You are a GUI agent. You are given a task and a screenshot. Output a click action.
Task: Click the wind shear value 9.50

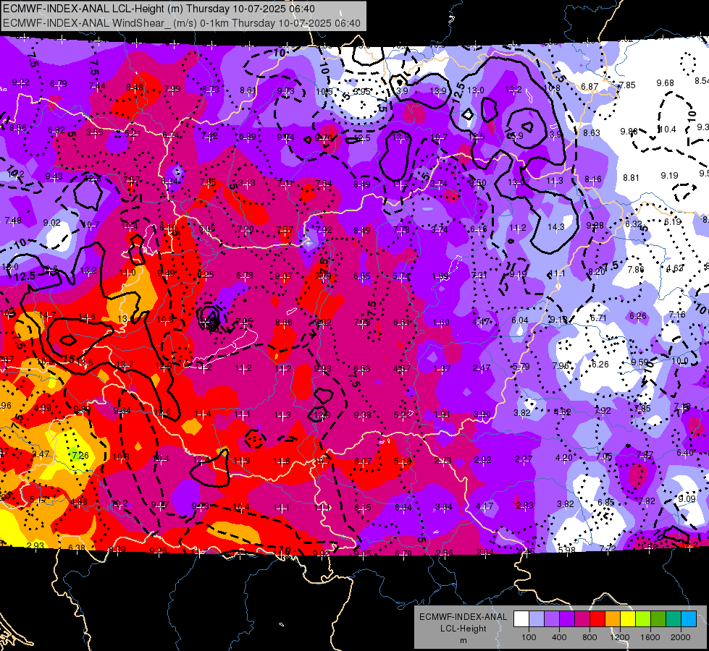(x=477, y=183)
